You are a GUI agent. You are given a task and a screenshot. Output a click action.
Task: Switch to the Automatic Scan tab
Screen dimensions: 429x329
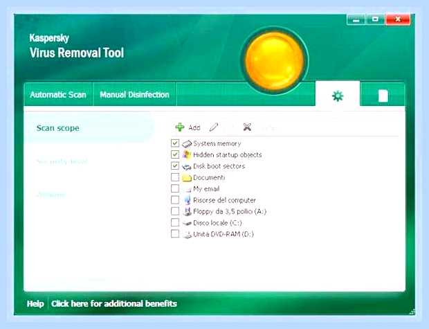point(58,95)
